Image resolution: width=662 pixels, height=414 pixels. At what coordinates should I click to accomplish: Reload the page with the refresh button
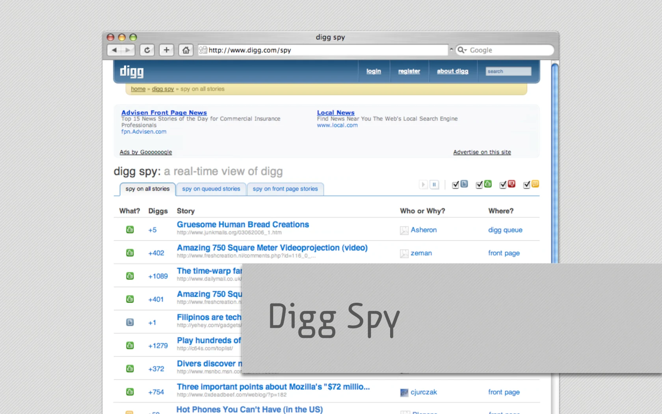tap(147, 50)
